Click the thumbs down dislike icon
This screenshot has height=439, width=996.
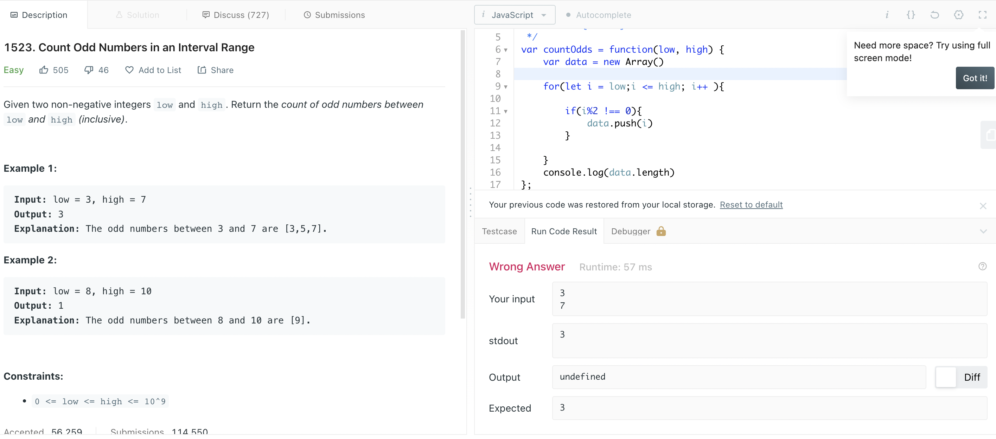(89, 70)
